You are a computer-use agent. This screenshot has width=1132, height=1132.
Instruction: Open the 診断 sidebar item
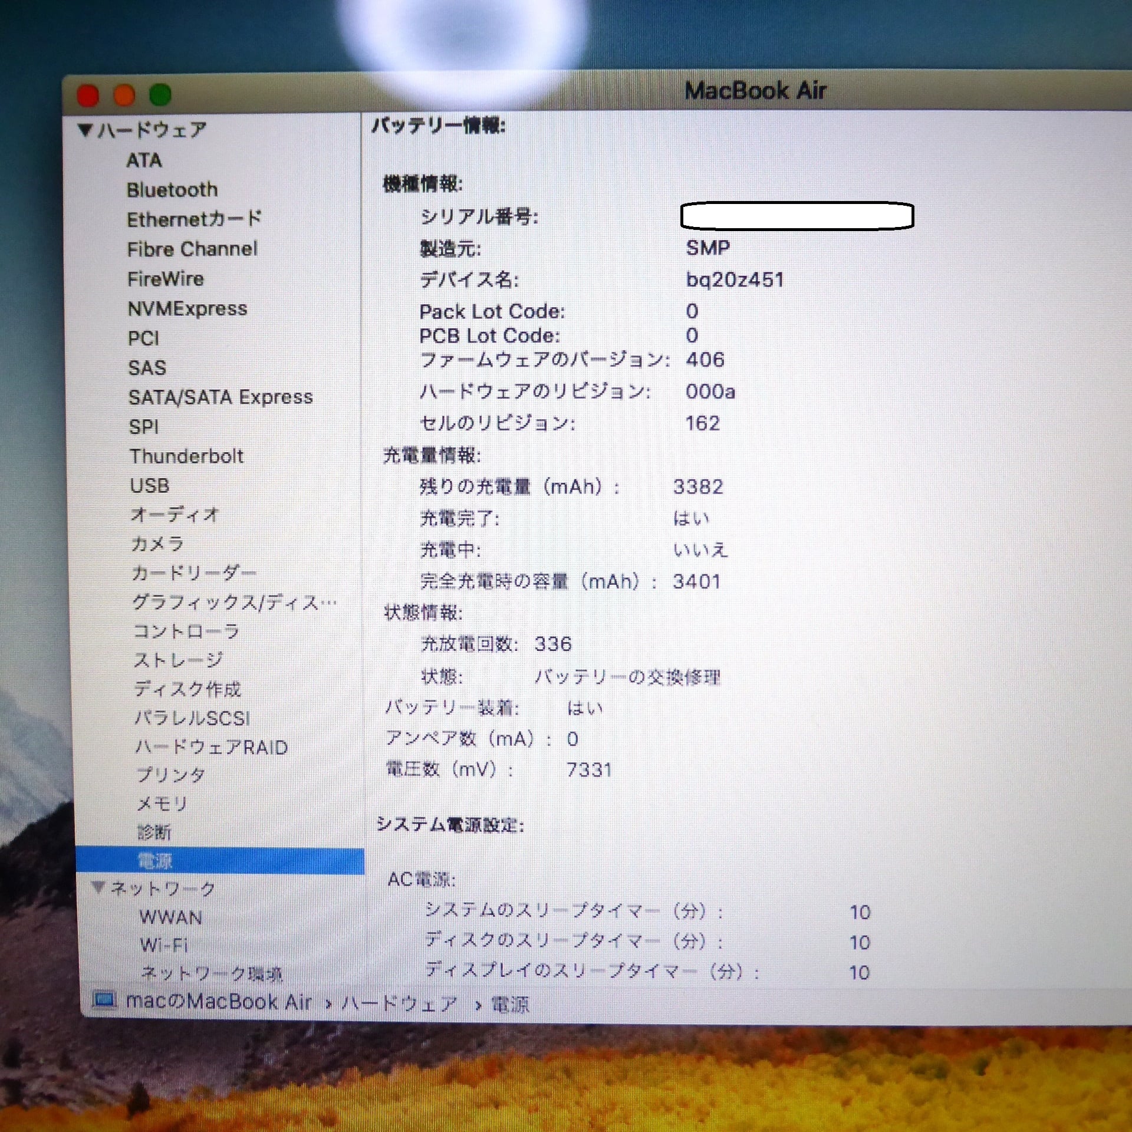click(153, 832)
